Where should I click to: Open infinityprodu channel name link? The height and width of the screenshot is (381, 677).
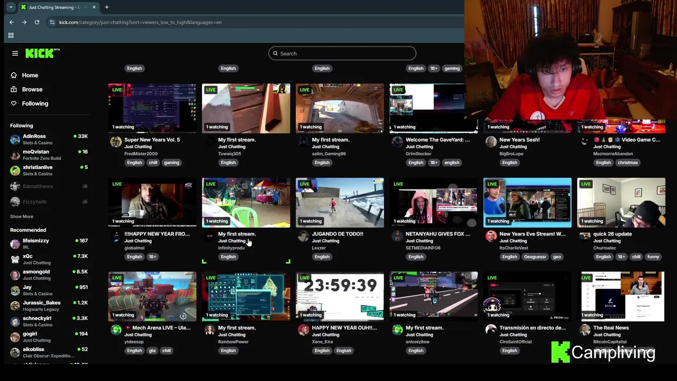click(x=232, y=248)
